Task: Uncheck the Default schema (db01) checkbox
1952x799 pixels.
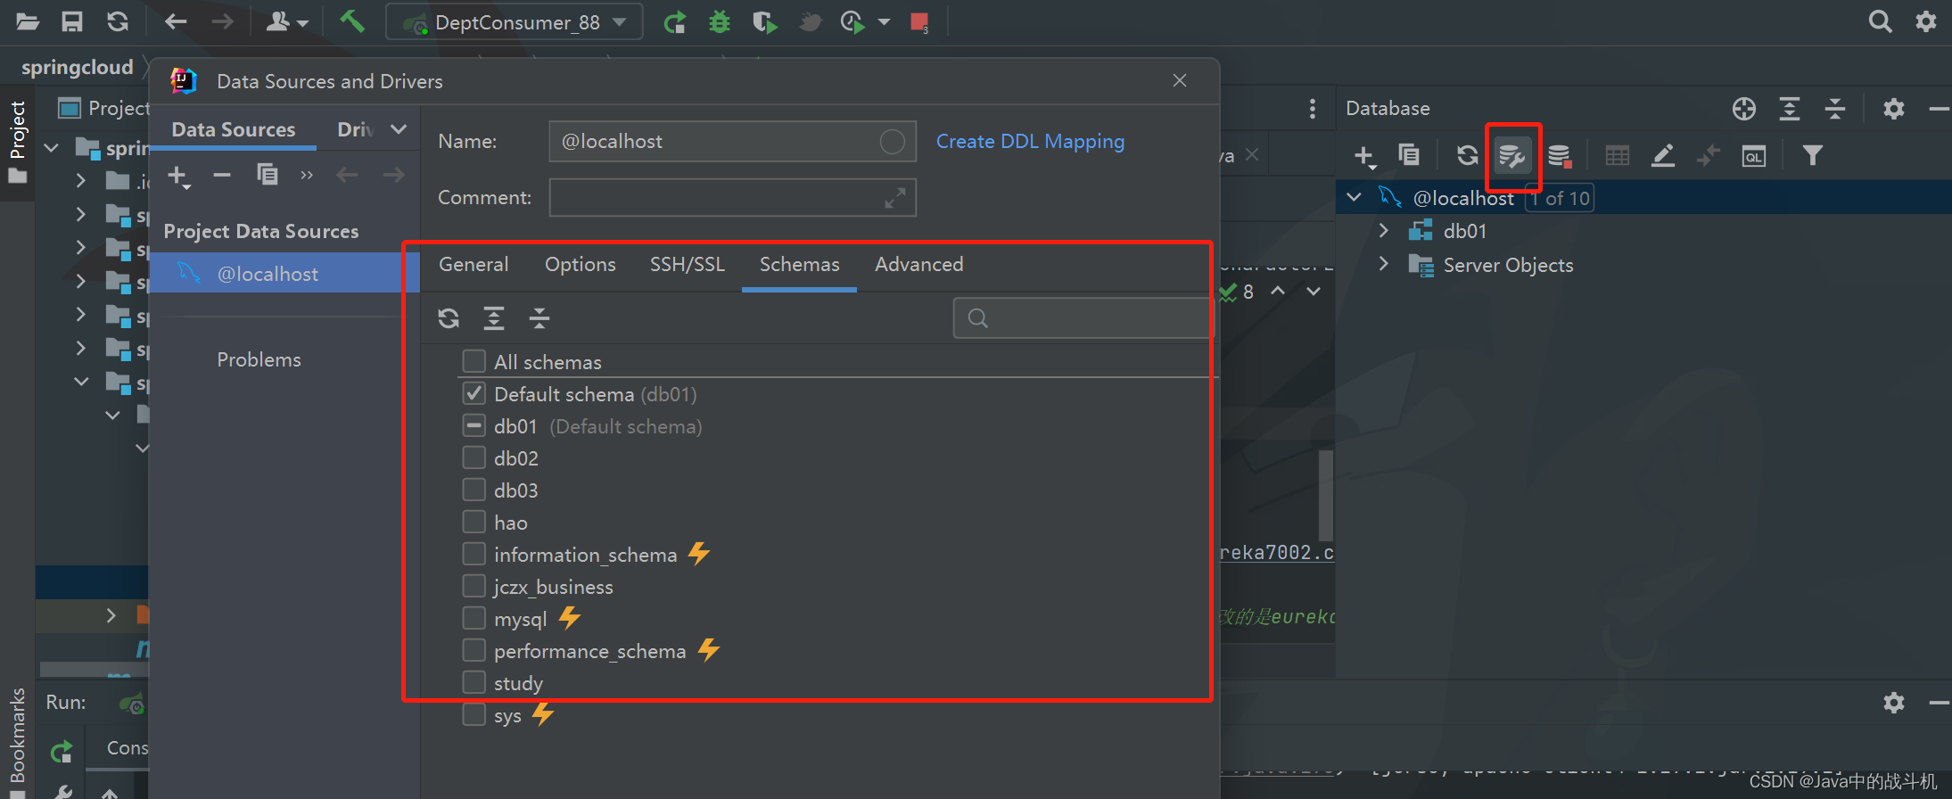Action: 474,393
